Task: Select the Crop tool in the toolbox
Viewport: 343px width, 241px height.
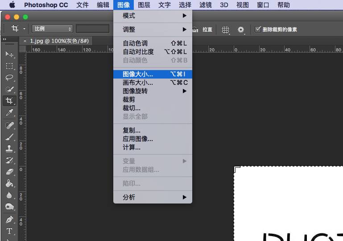Action: click(9, 101)
